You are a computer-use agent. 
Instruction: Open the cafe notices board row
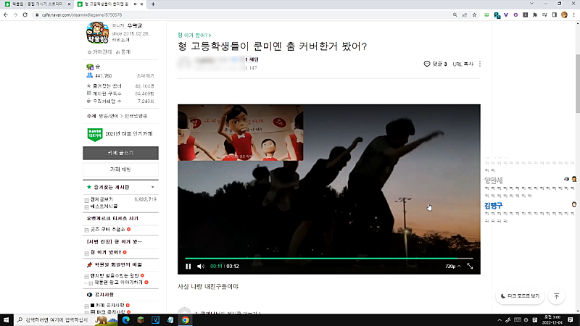107,305
